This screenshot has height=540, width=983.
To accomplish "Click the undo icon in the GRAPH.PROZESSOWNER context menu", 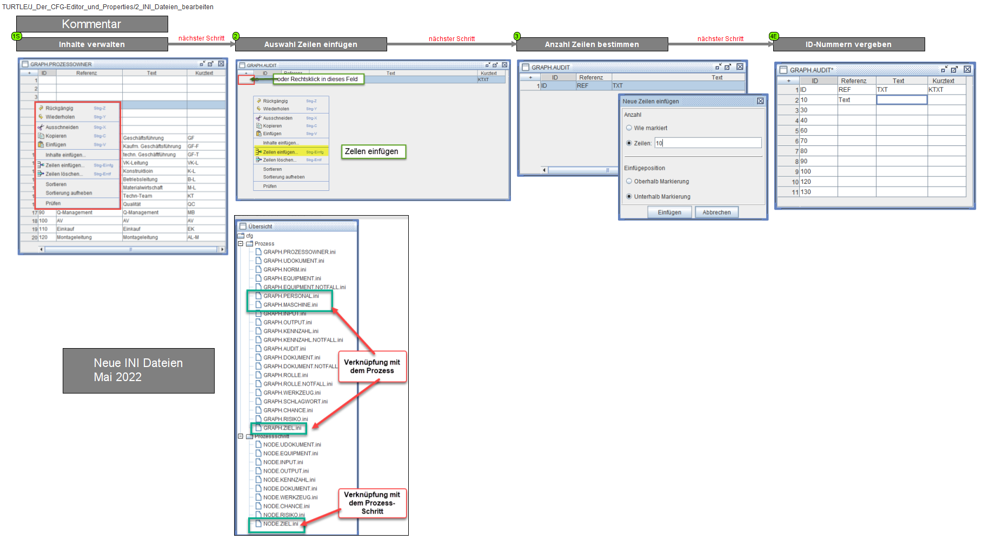I will [41, 108].
